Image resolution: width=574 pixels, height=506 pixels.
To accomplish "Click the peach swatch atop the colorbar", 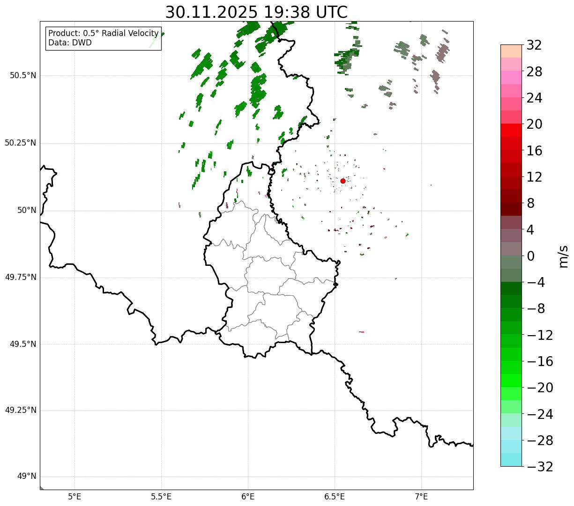I will point(511,51).
